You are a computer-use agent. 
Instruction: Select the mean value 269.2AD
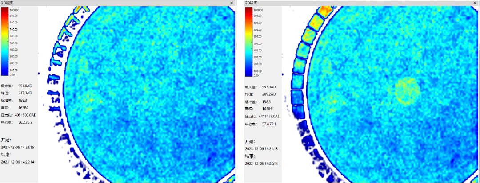pyautogui.click(x=269, y=94)
